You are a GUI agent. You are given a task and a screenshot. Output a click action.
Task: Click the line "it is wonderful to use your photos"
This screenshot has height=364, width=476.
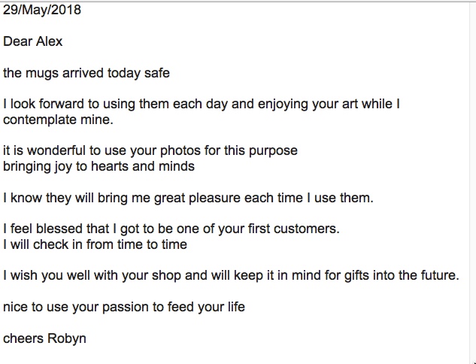[150, 151]
